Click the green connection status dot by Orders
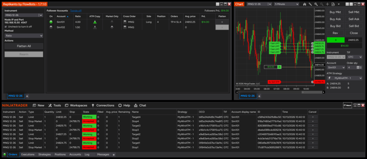The height and width of the screenshot is (159, 367). [x=4, y=155]
